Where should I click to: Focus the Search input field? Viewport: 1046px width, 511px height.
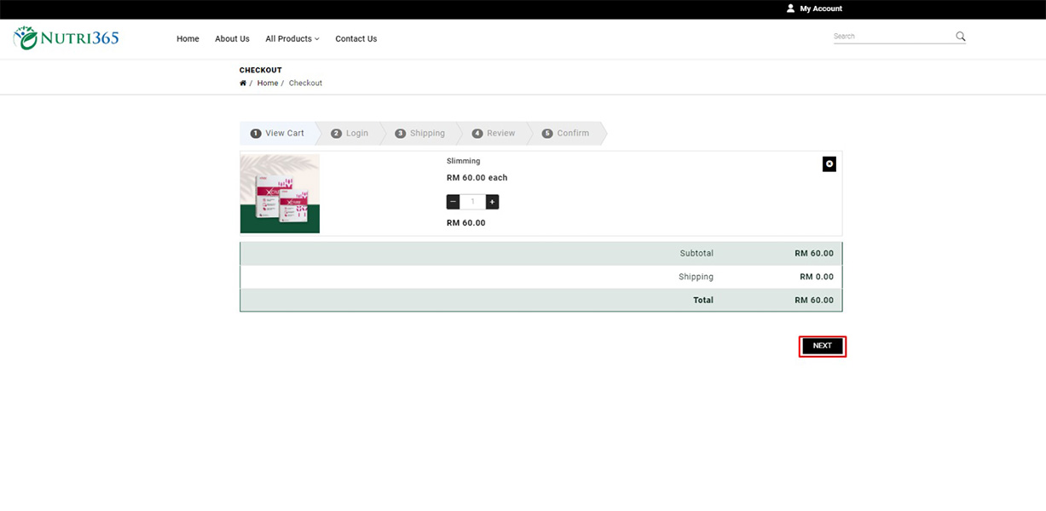(x=891, y=37)
